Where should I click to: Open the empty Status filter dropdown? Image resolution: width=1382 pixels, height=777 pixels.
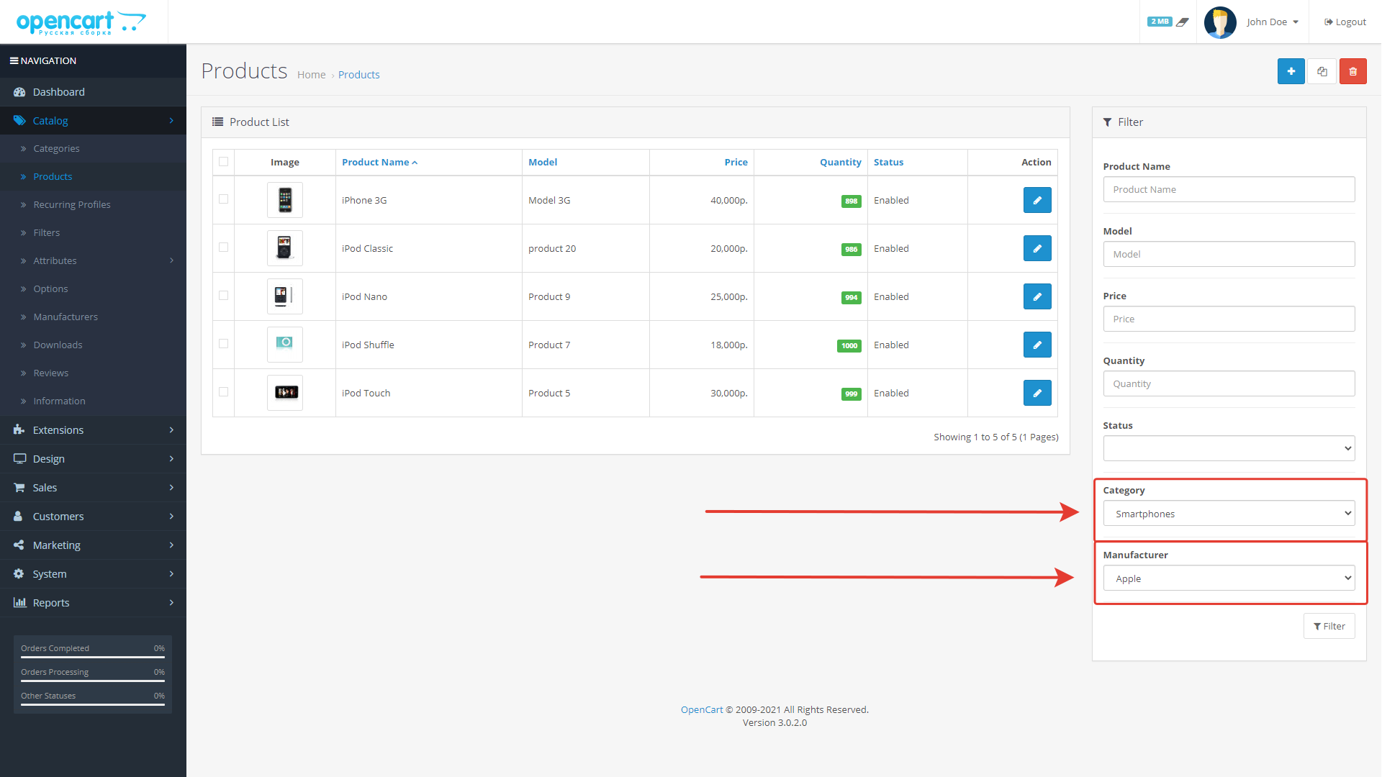coord(1228,448)
